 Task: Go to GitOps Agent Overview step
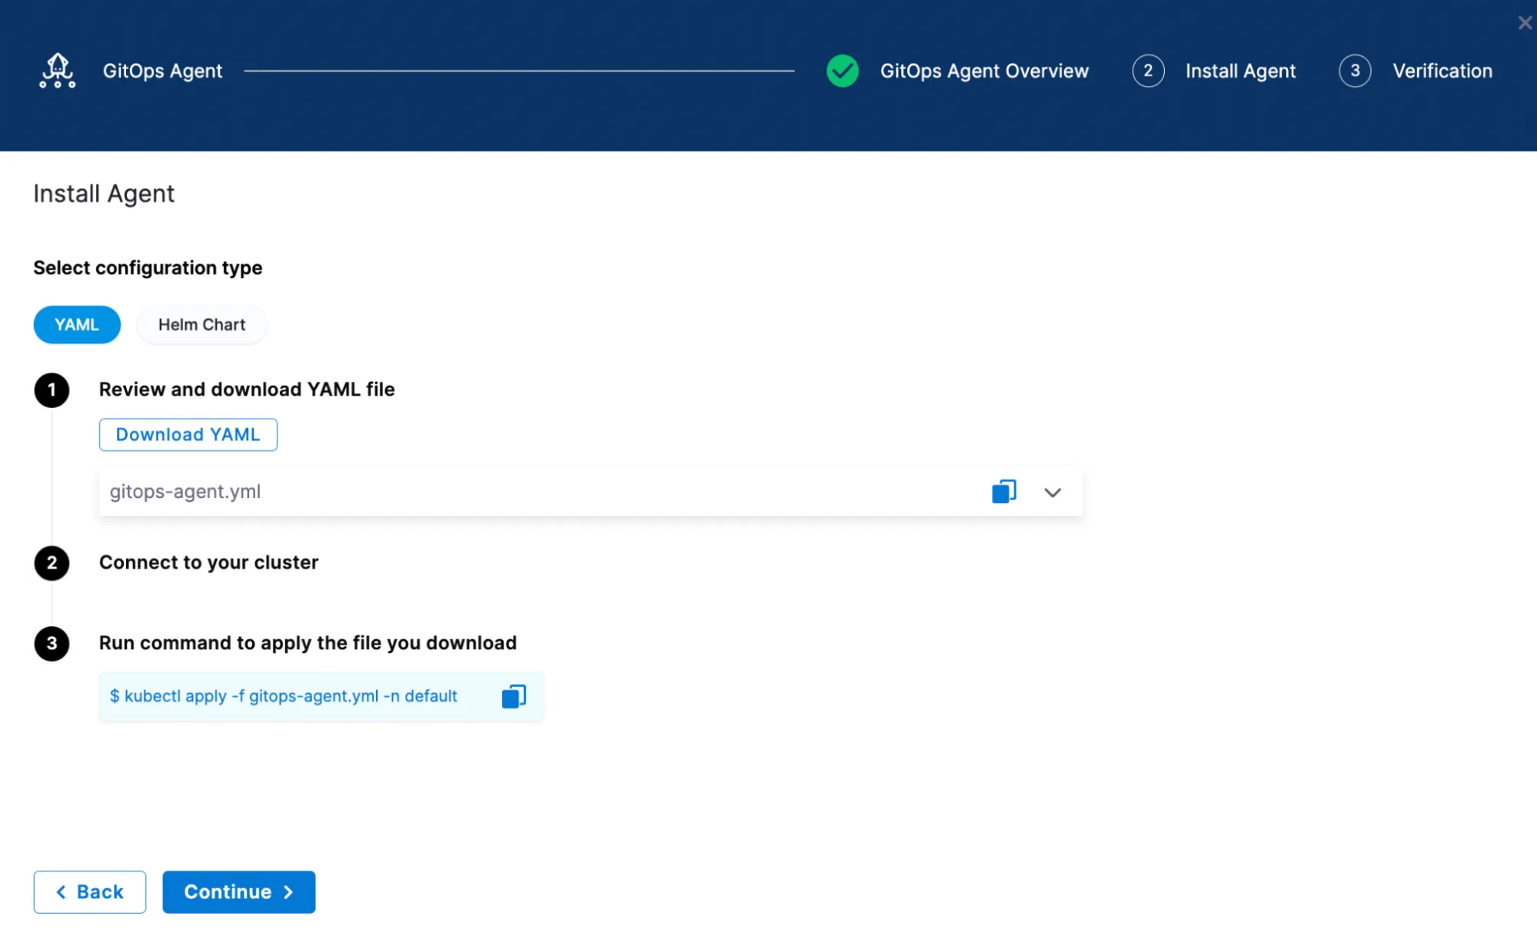(x=985, y=71)
